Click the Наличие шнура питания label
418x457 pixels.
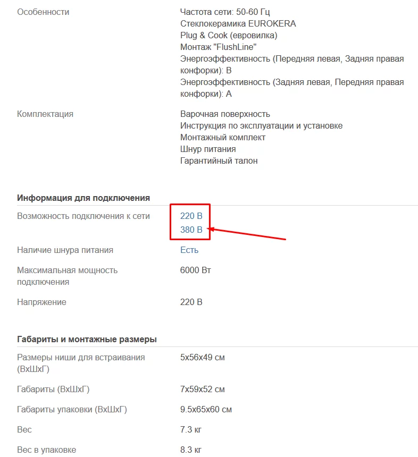65,250
